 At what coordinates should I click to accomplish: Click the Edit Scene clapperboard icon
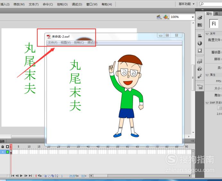point(159,17)
